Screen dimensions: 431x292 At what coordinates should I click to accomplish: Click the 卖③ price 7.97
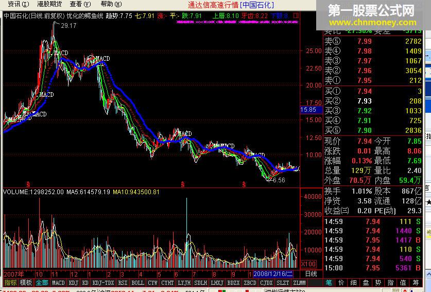coord(365,61)
